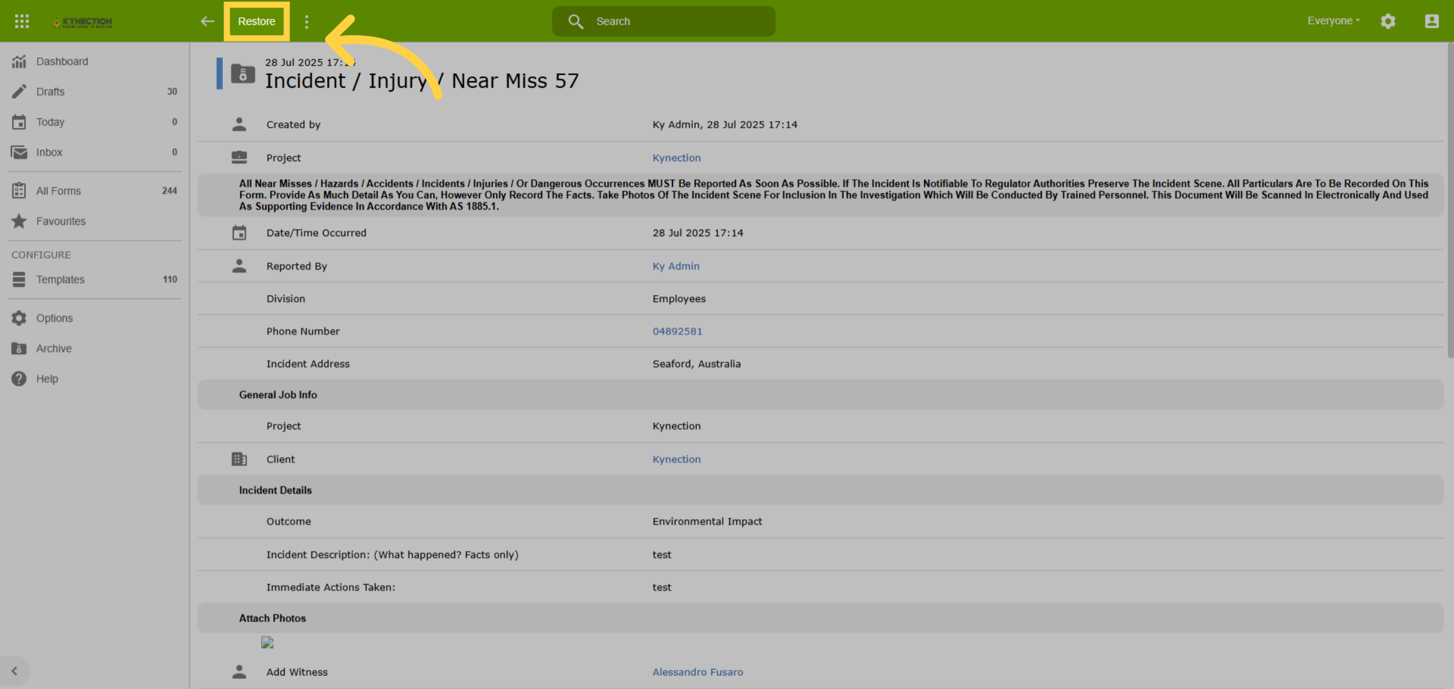Screen dimensions: 1454x689
Task: Focus the Search input field
Action: pos(663,21)
